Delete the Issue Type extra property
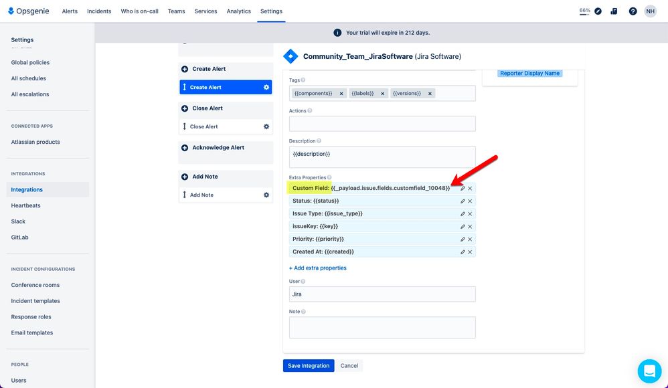This screenshot has width=668, height=388. [470, 214]
